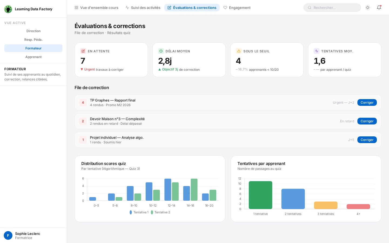Click the pencil icon on En attente card
This screenshot has height=243, width=389.
[x=83, y=51]
